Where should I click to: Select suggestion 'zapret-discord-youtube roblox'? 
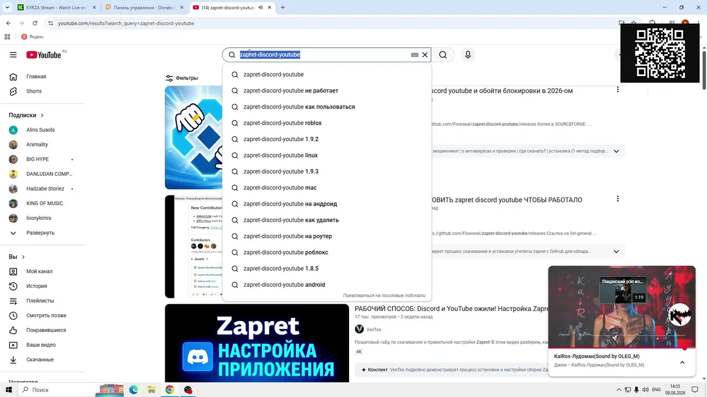coord(327,123)
